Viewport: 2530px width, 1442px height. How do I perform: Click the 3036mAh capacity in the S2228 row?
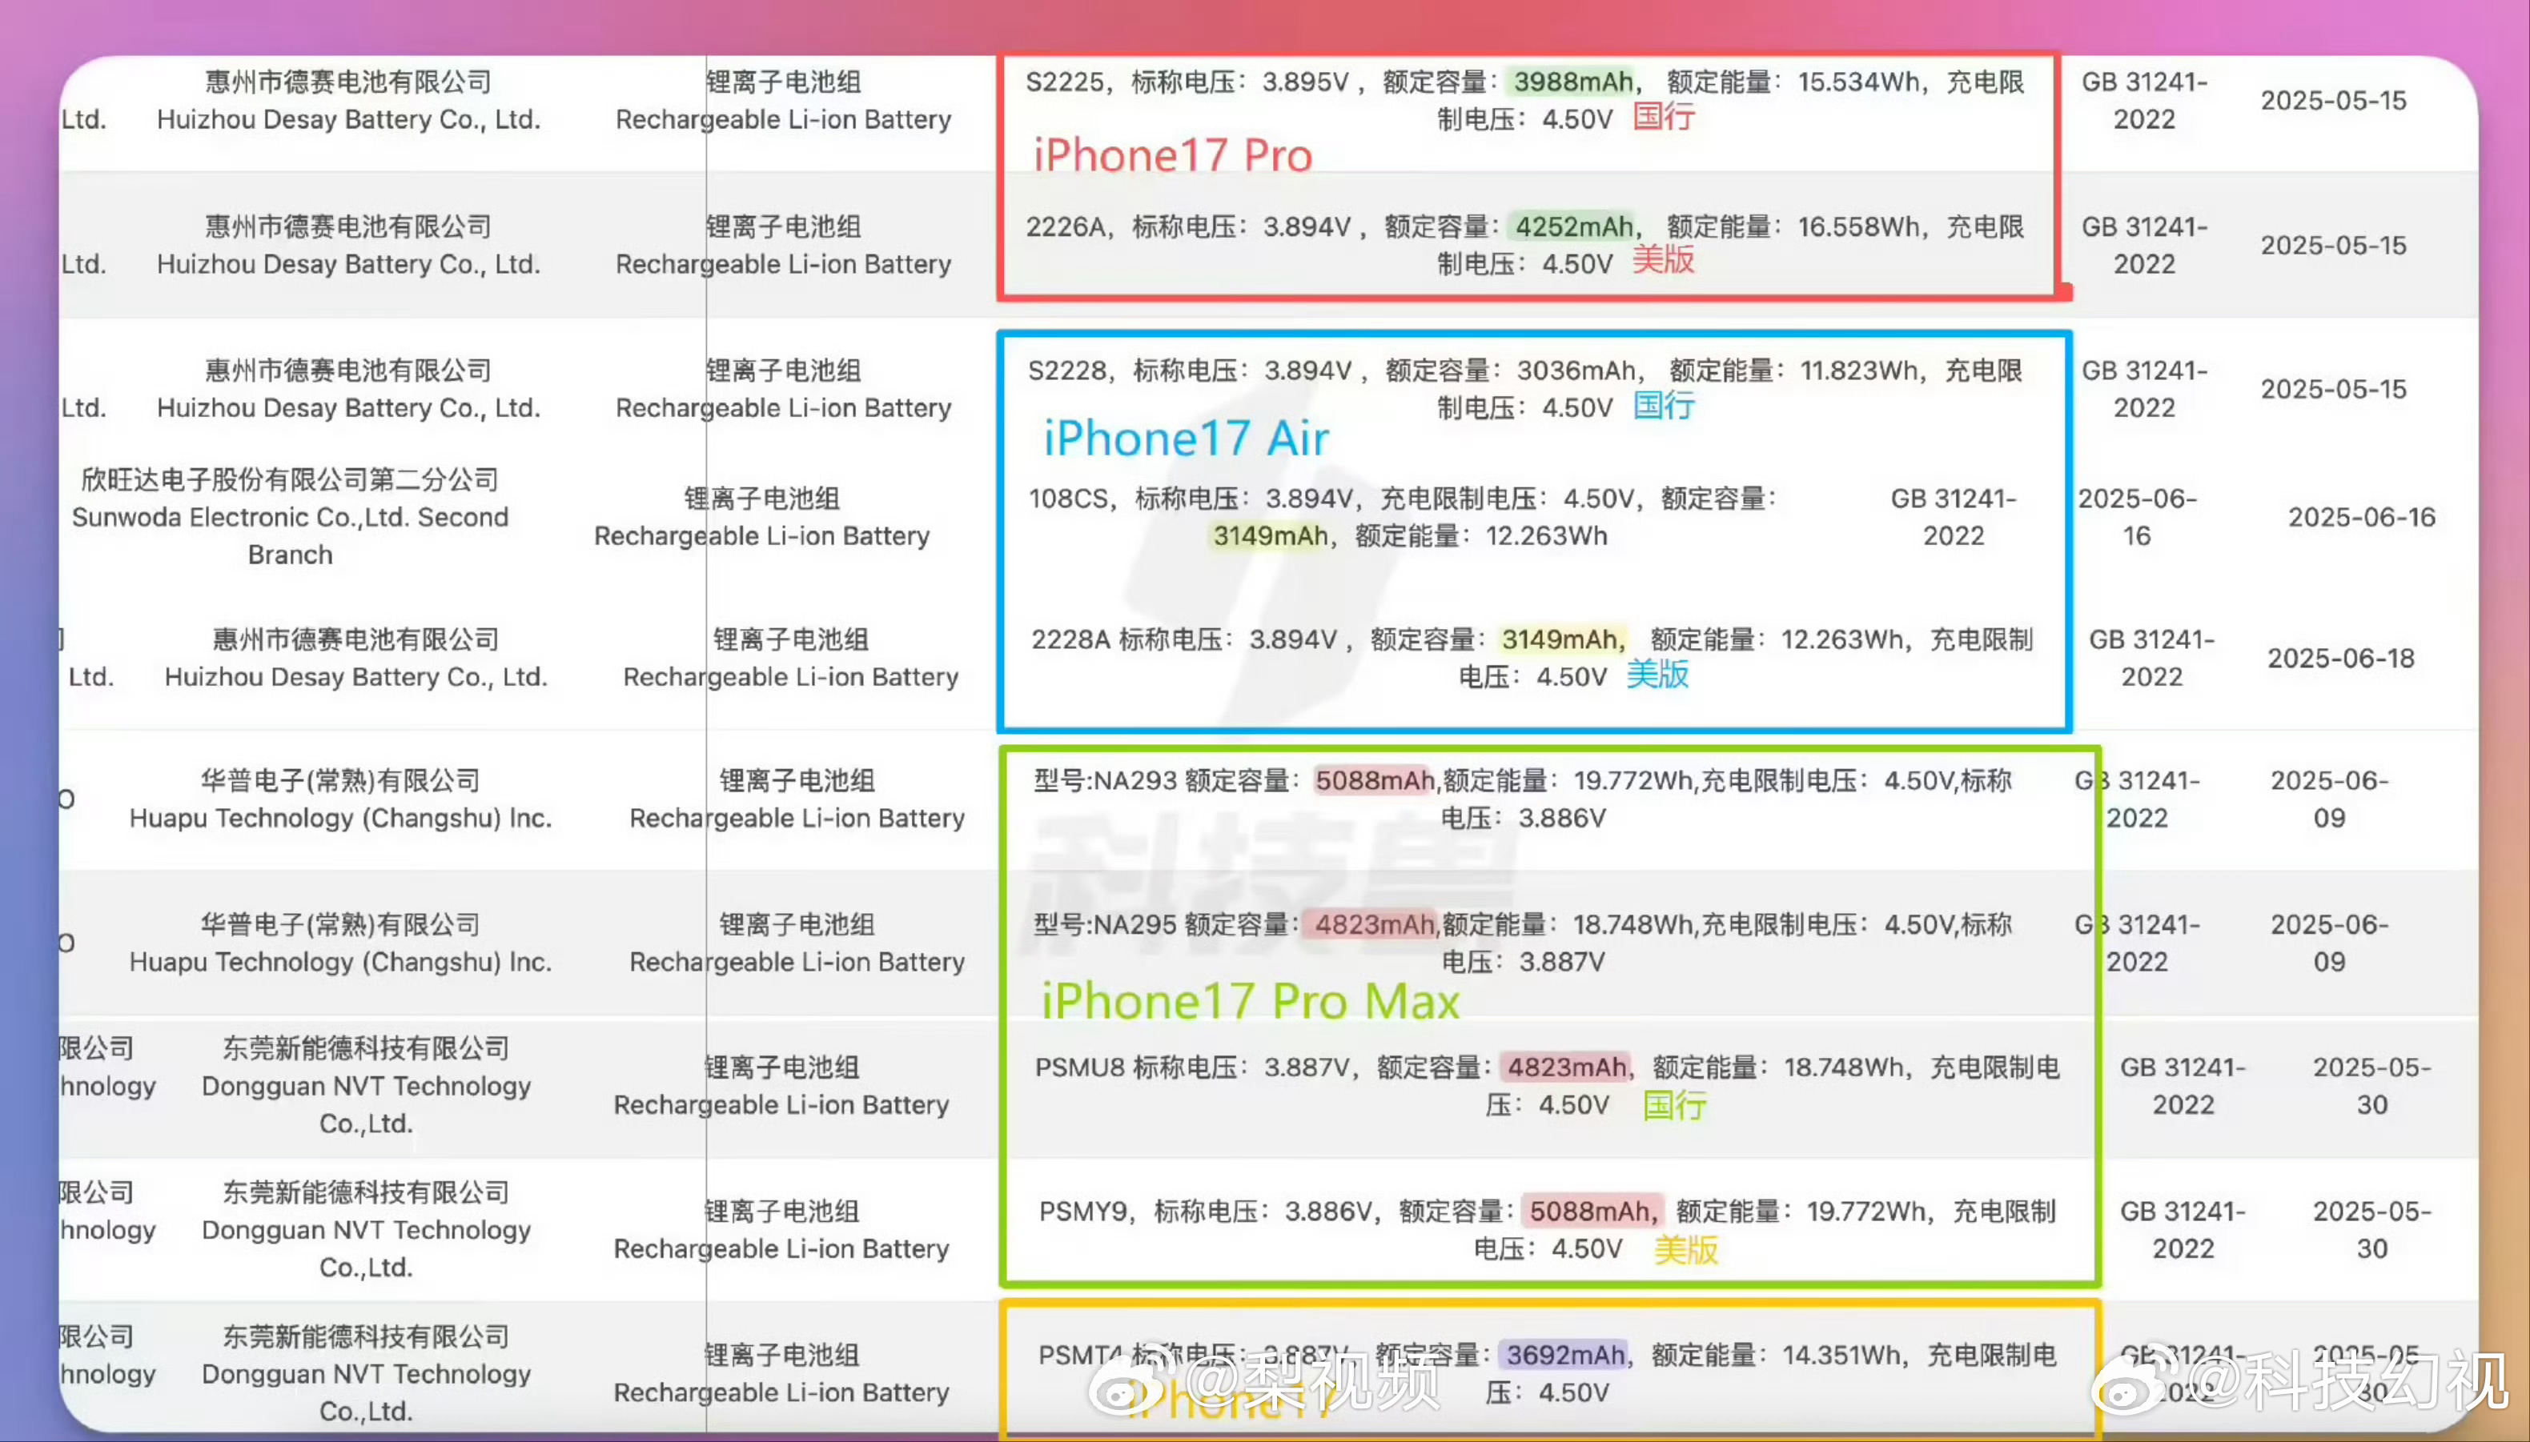[1577, 371]
